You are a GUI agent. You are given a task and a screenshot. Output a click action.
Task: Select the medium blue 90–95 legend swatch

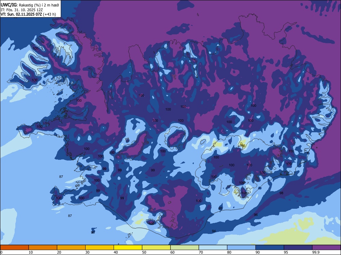270,248
